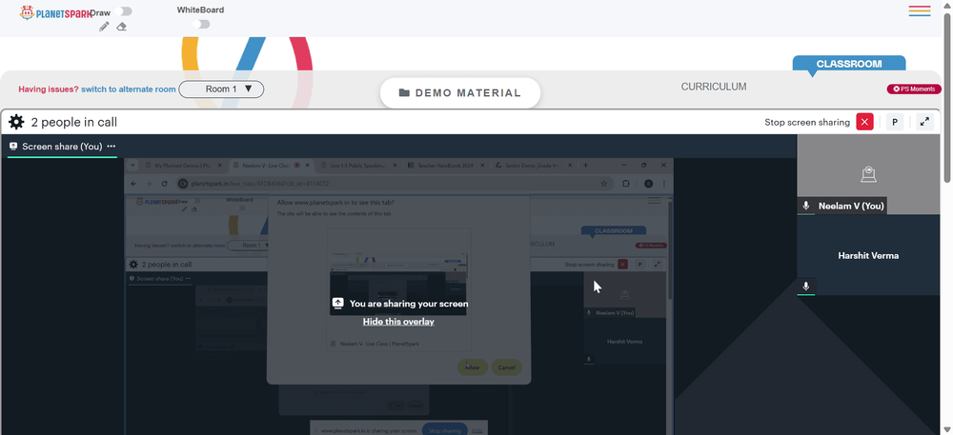
Task: Toggle the Draw switch on
Action: [x=123, y=11]
